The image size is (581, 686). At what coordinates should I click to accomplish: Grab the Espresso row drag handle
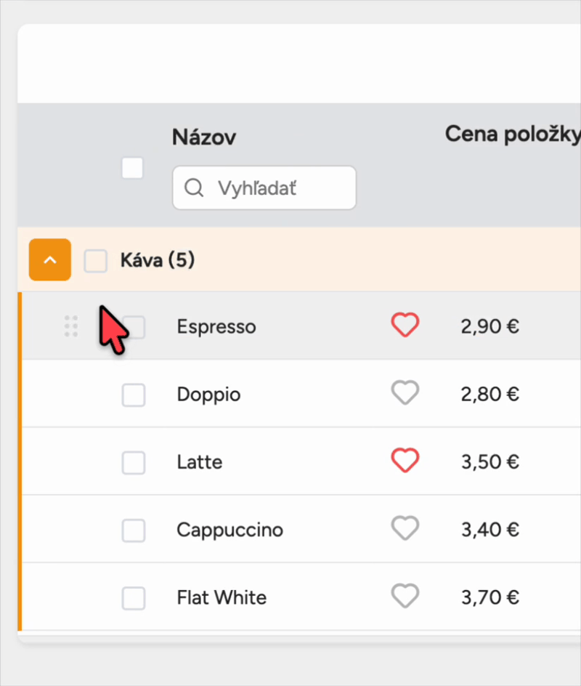[x=71, y=326]
